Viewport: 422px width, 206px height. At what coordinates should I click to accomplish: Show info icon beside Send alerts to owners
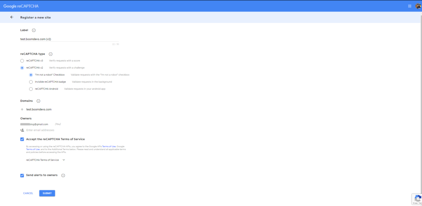coord(63,176)
